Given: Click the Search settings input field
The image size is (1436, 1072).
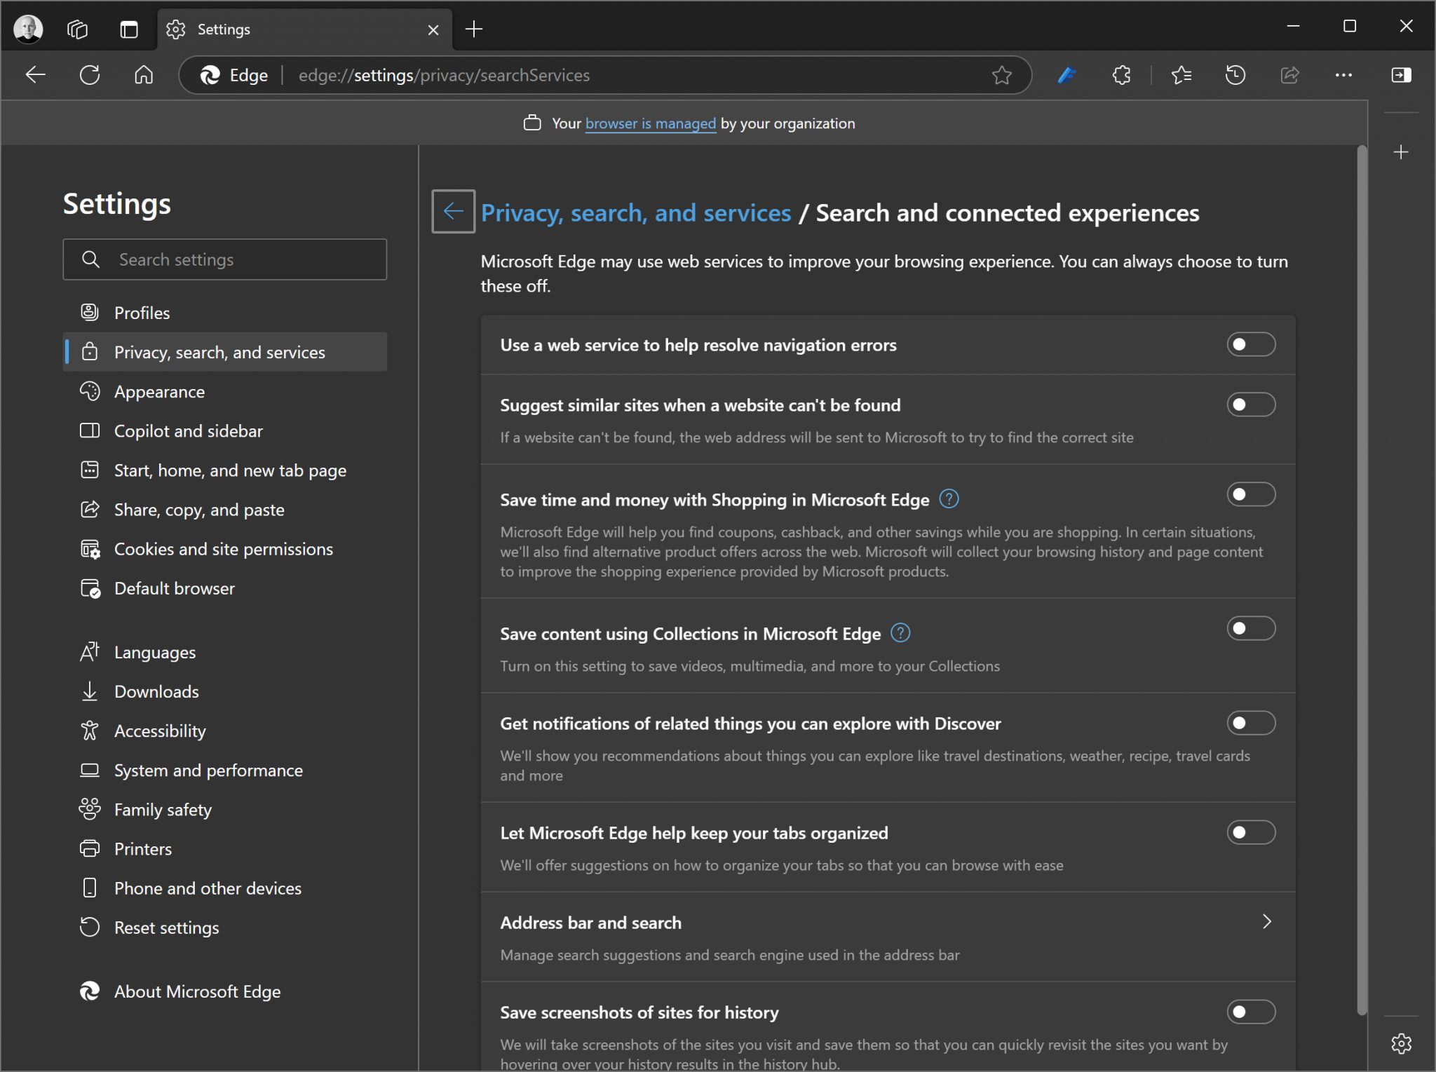Looking at the screenshot, I should point(224,259).
